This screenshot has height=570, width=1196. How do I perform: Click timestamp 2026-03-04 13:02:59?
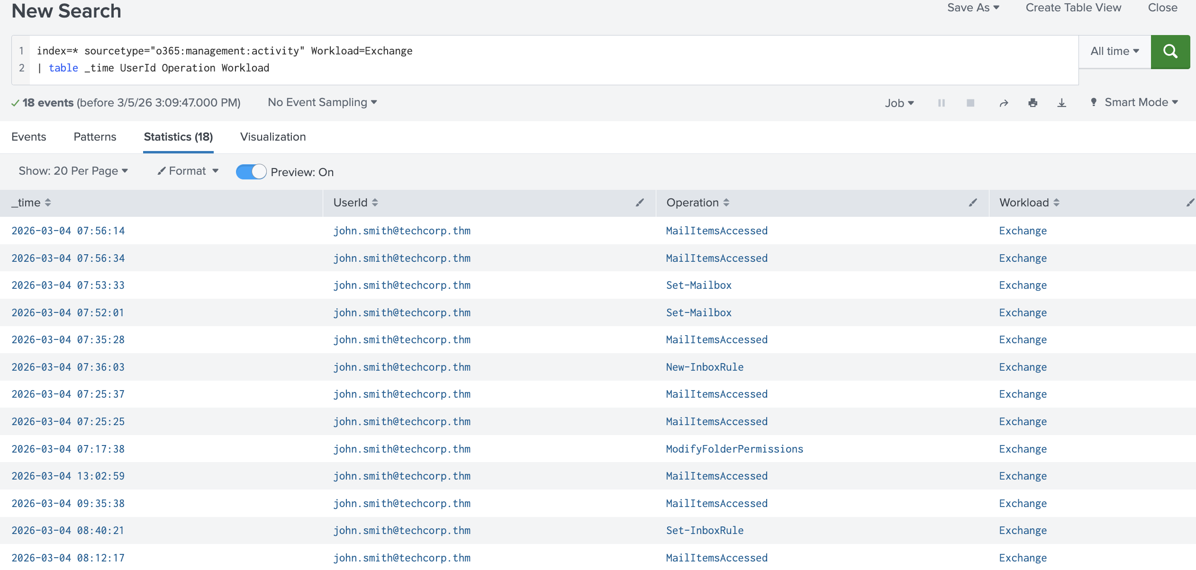coord(68,476)
